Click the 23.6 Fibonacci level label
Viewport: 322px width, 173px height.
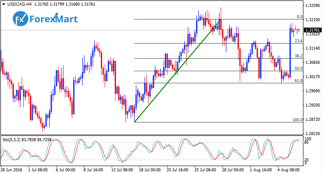[298, 41]
